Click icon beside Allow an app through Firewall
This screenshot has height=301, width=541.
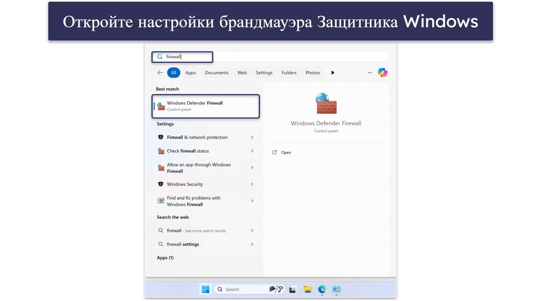(161, 168)
